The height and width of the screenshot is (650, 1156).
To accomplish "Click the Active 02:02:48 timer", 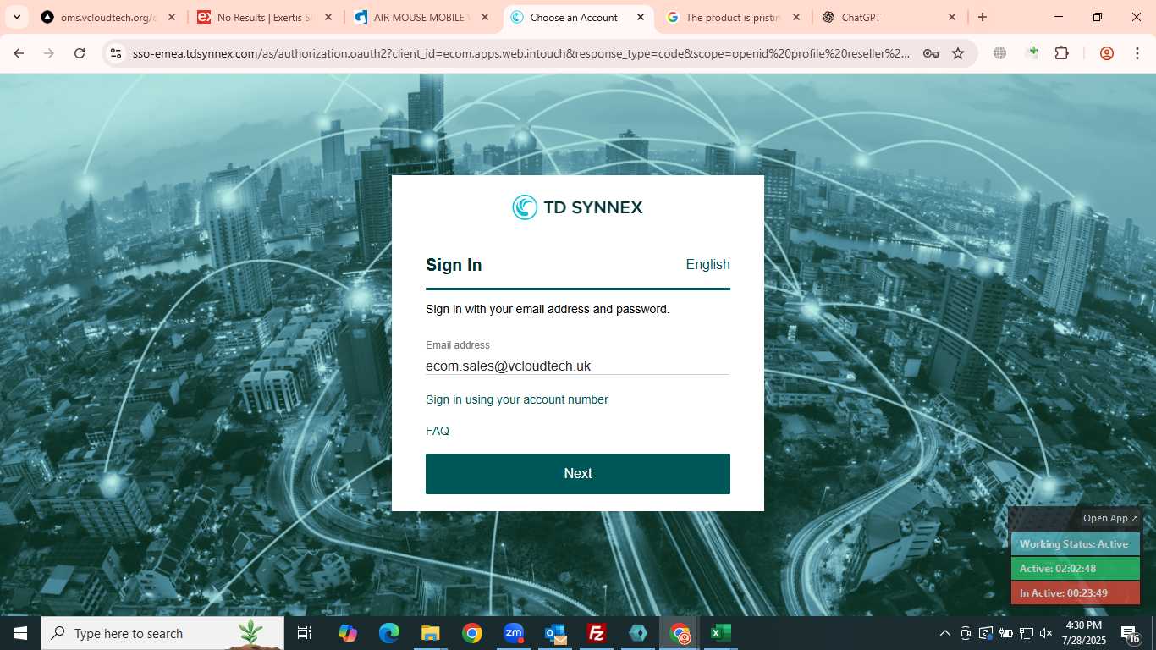I will pos(1075,569).
